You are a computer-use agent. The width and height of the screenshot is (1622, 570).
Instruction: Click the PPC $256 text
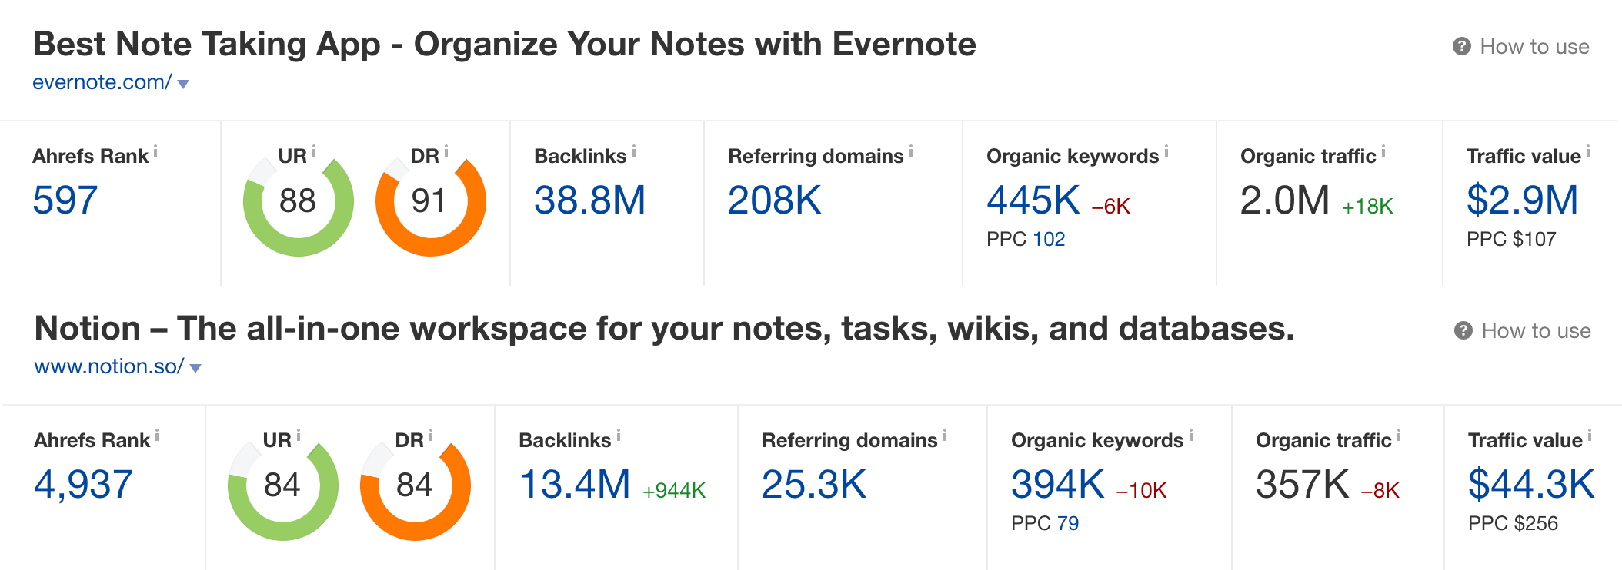tap(1513, 523)
